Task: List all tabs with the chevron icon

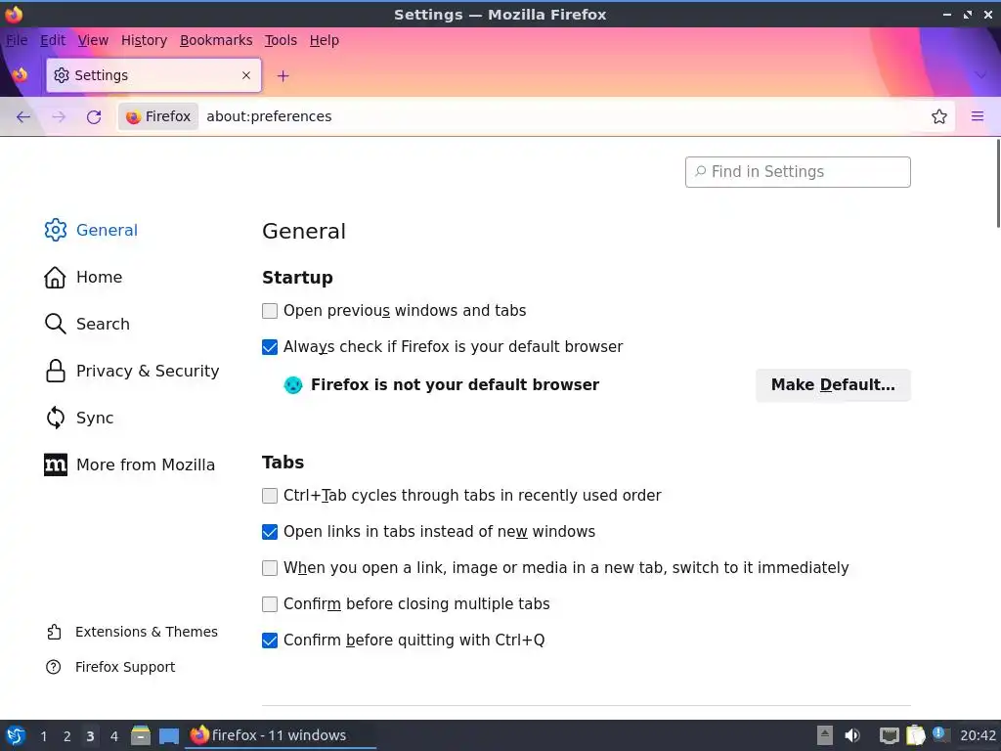Action: click(x=980, y=75)
